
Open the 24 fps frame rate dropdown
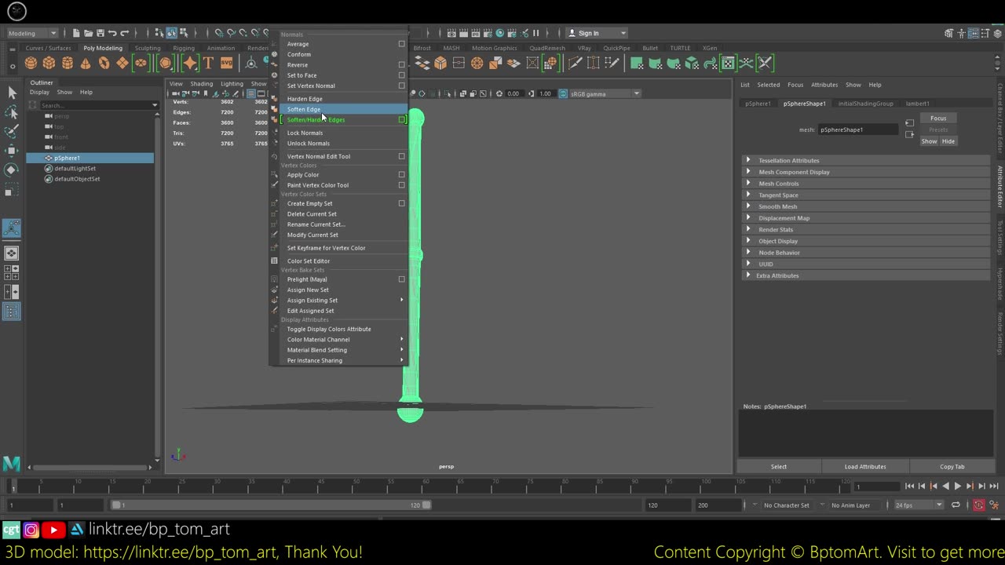point(918,505)
